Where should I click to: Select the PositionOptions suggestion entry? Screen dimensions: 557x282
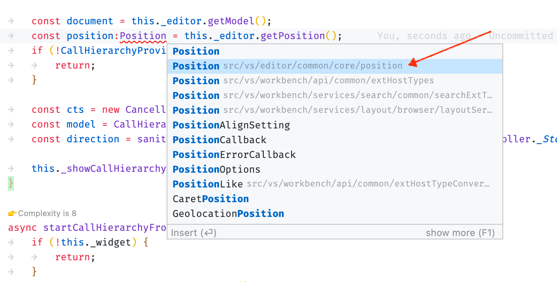[x=216, y=169]
